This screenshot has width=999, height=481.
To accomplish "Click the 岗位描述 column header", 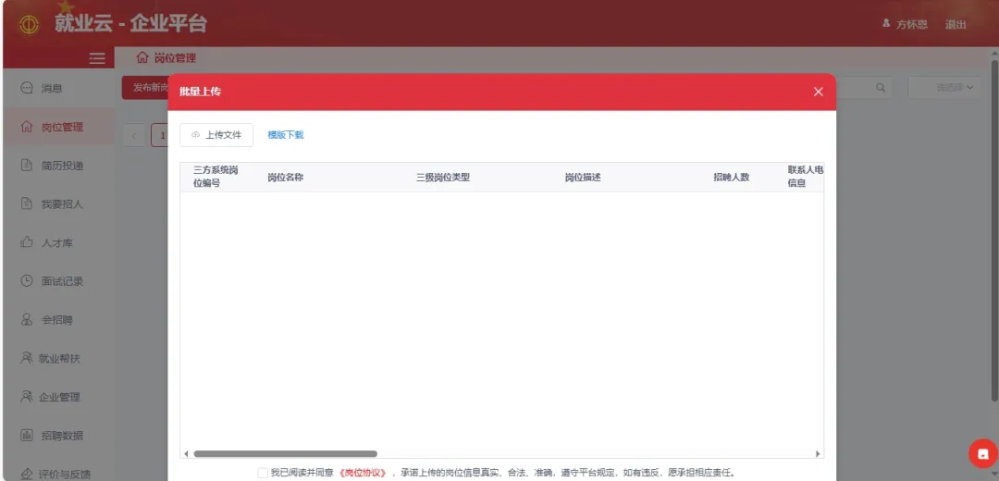I will pyautogui.click(x=583, y=177).
